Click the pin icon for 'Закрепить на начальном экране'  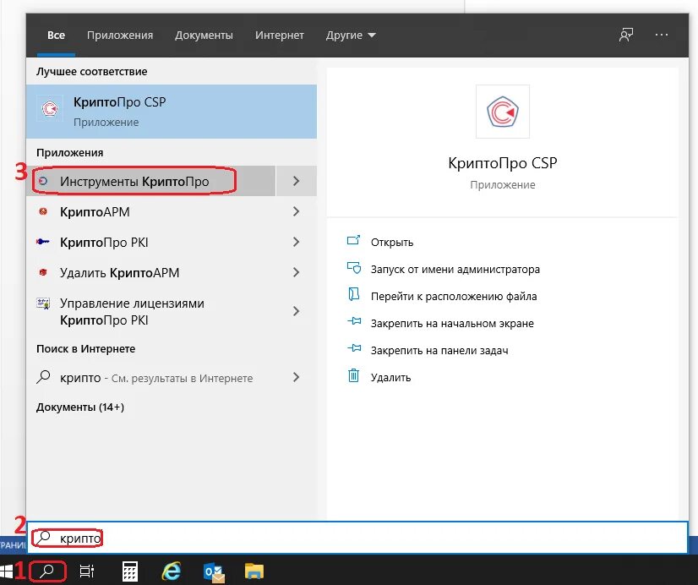(354, 321)
